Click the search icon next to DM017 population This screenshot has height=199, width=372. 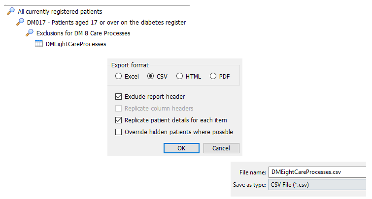tap(21, 22)
